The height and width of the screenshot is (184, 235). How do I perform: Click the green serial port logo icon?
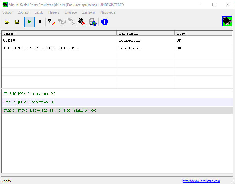coord(227,22)
